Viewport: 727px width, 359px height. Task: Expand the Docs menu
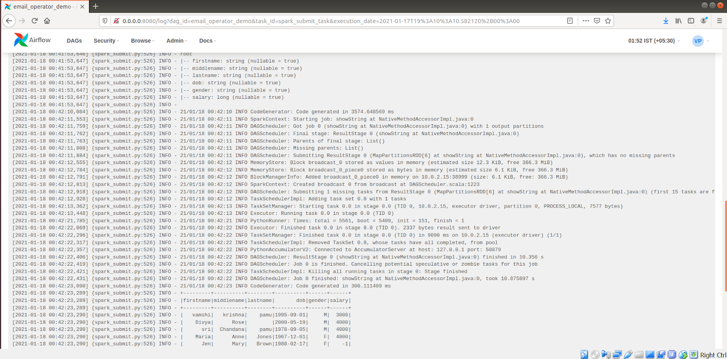coord(208,41)
